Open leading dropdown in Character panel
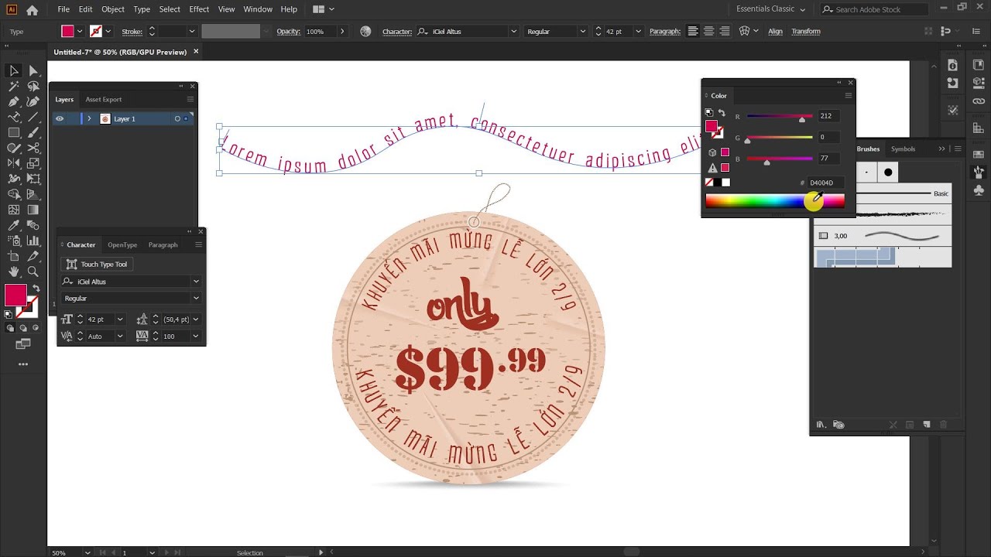Image resolution: width=991 pixels, height=557 pixels. (x=196, y=320)
